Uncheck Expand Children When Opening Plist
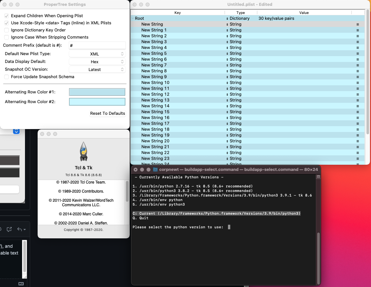 pyautogui.click(x=6, y=16)
